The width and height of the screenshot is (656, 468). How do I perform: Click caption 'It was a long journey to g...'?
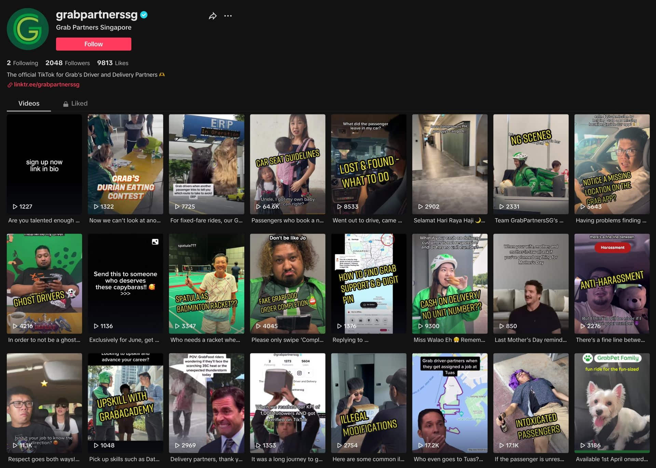[287, 459]
